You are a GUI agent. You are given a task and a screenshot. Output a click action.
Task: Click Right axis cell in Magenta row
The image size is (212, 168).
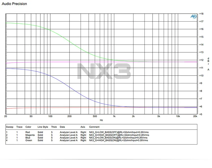pyautogui.click(x=83, y=135)
